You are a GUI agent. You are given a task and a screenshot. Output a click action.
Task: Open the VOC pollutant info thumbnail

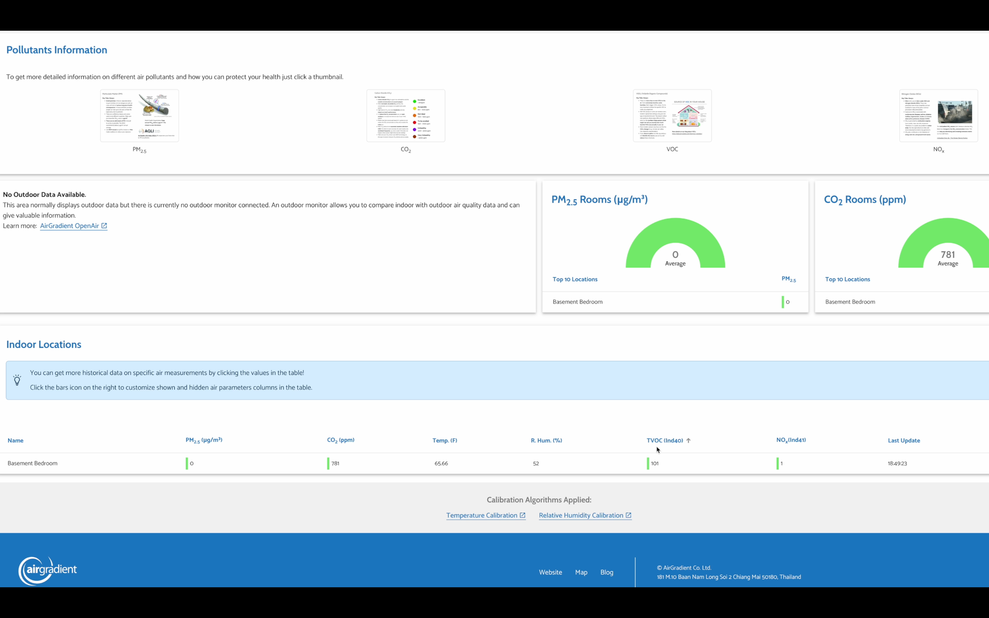[672, 116]
